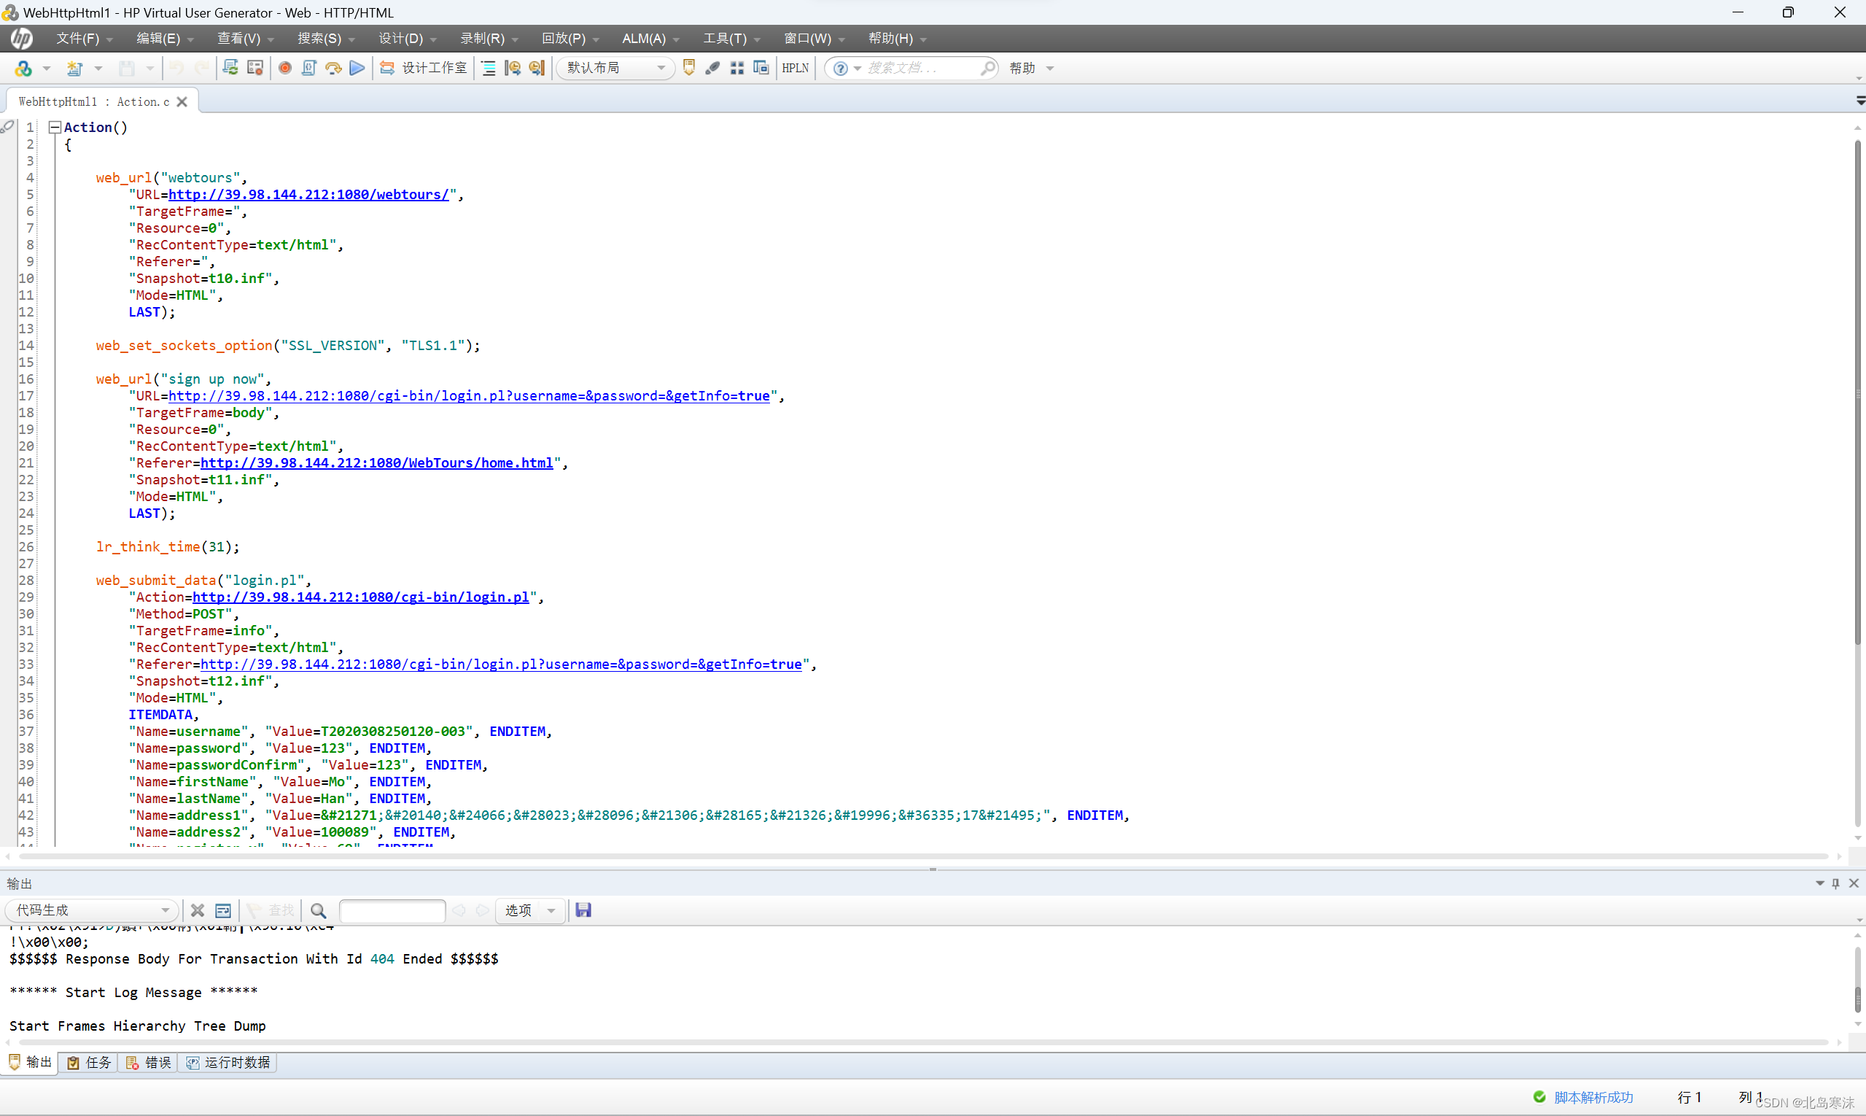The height and width of the screenshot is (1116, 1866).
Task: Expand the 代码生成 output type dropdown
Action: (x=165, y=910)
